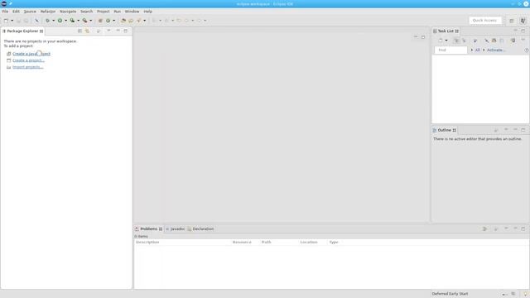Expand the Run launch dropdown arrow
The height and width of the screenshot is (298, 530).
pos(65,21)
